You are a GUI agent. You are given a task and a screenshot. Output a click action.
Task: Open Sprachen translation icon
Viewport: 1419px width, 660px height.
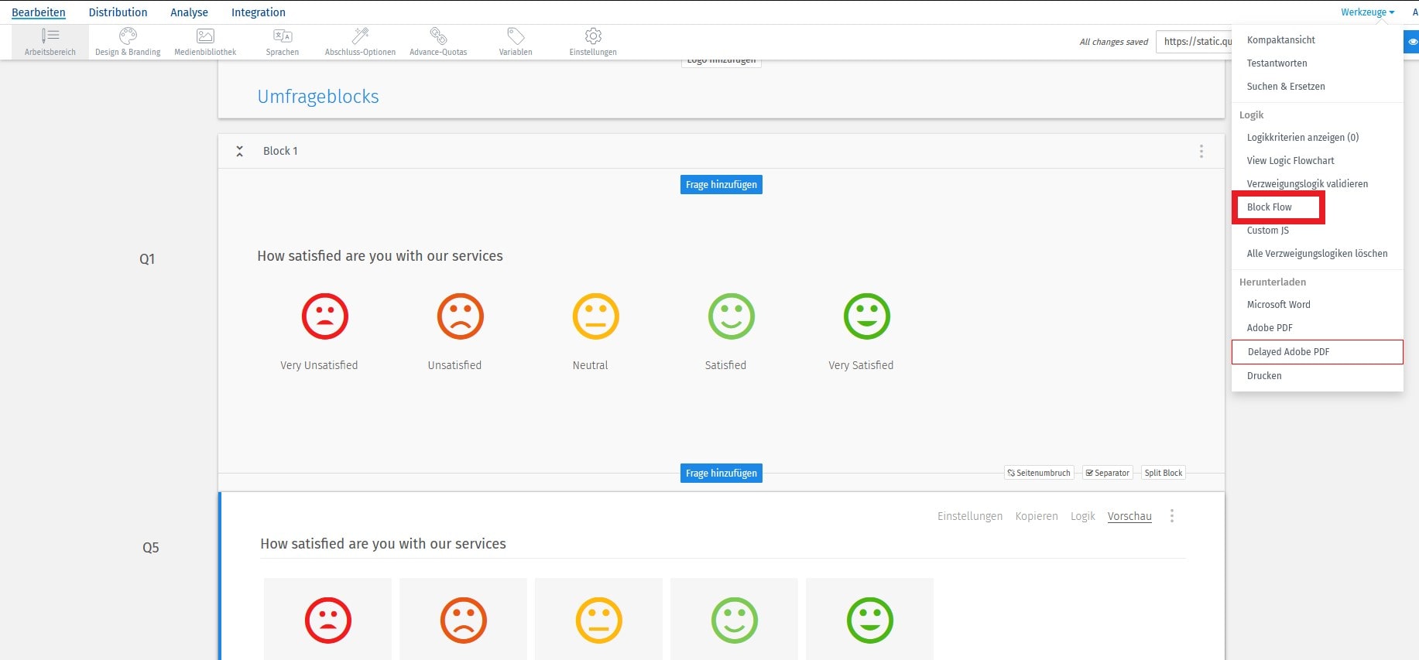click(283, 36)
